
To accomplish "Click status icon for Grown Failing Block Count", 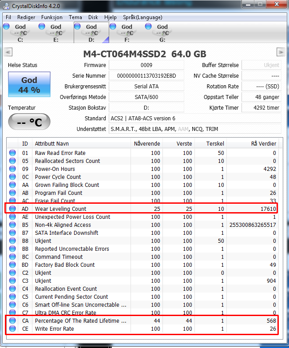I will point(12,185).
